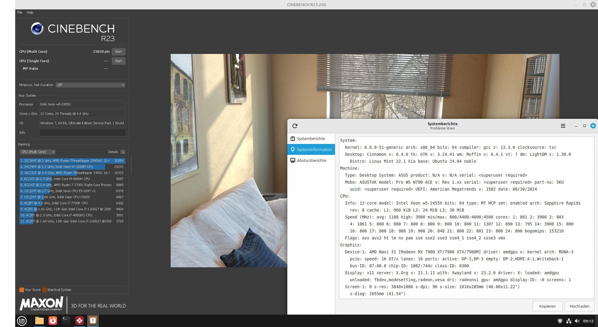Switch to the Cinebench taskbar icon

80,321
